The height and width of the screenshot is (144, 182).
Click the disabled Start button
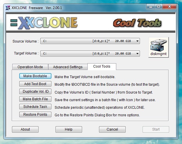tap(156, 129)
